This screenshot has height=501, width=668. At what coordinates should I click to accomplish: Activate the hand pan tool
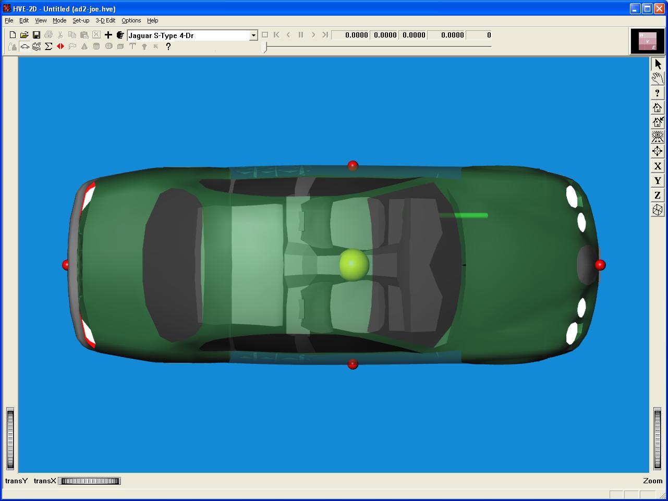point(658,79)
